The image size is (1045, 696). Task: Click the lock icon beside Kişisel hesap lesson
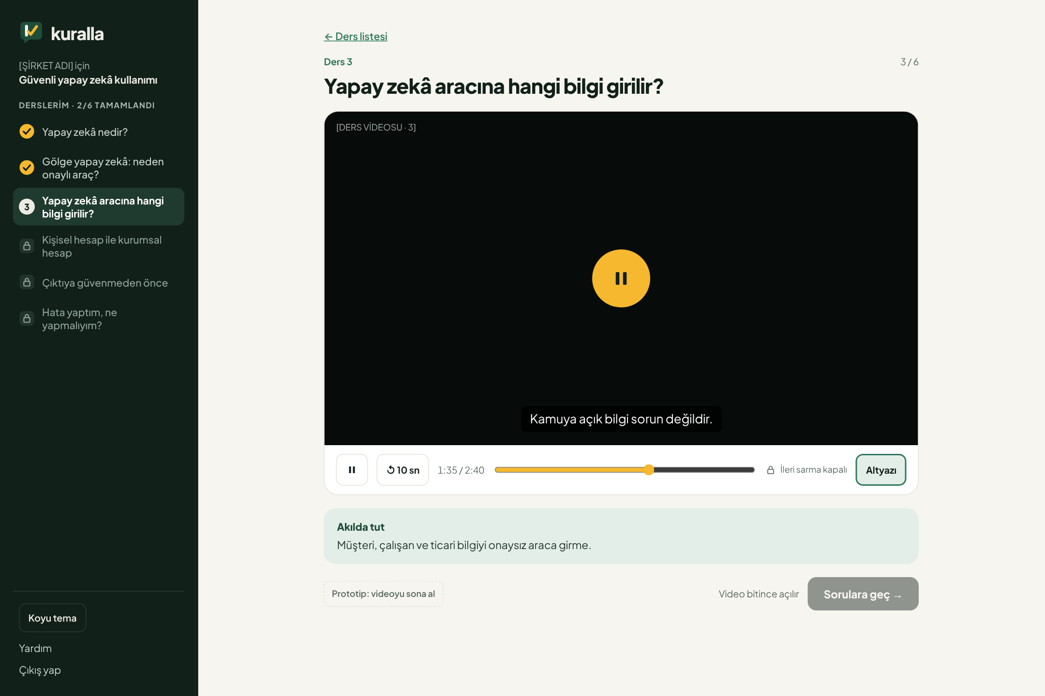(x=27, y=246)
